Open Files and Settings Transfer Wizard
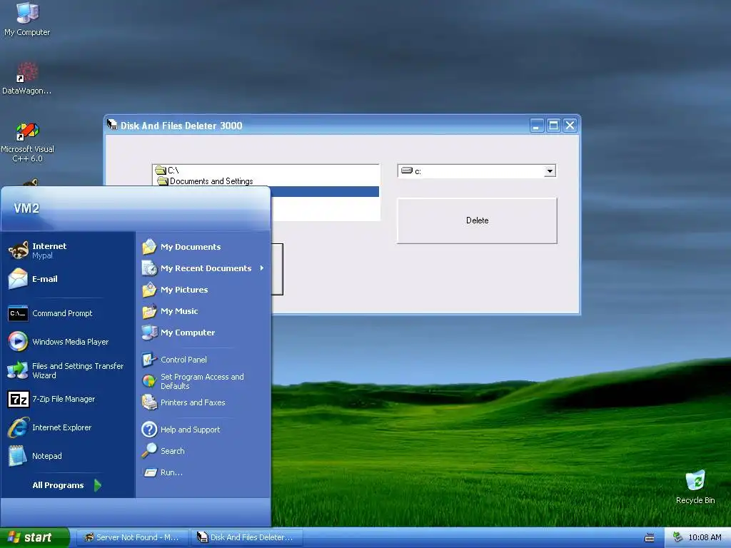This screenshot has width=731, height=548. pos(68,370)
